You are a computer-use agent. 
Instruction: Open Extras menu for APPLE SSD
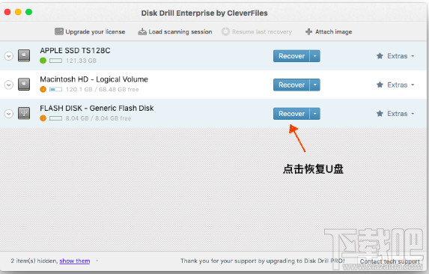[395, 56]
